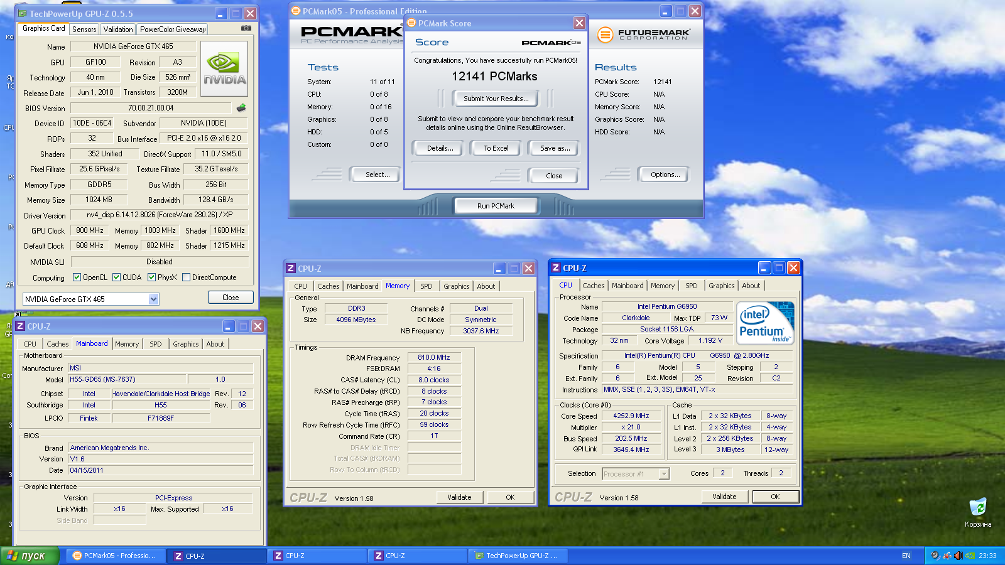Image resolution: width=1005 pixels, height=565 pixels.
Task: Click the Run PCMark button
Action: coord(496,206)
